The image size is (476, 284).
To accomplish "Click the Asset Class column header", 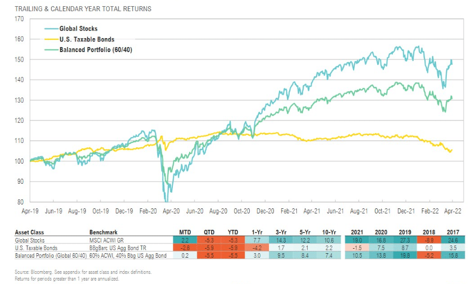I will pos(29,232).
